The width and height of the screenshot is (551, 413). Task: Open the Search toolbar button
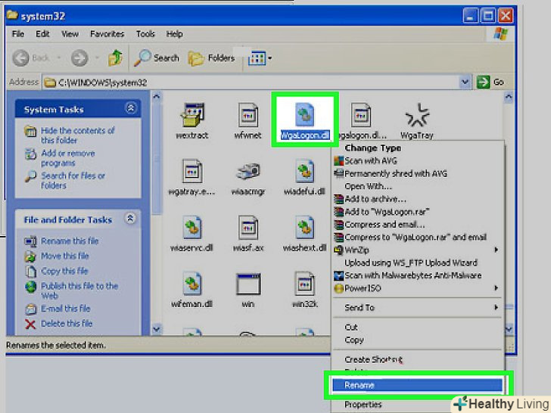pyautogui.click(x=157, y=58)
